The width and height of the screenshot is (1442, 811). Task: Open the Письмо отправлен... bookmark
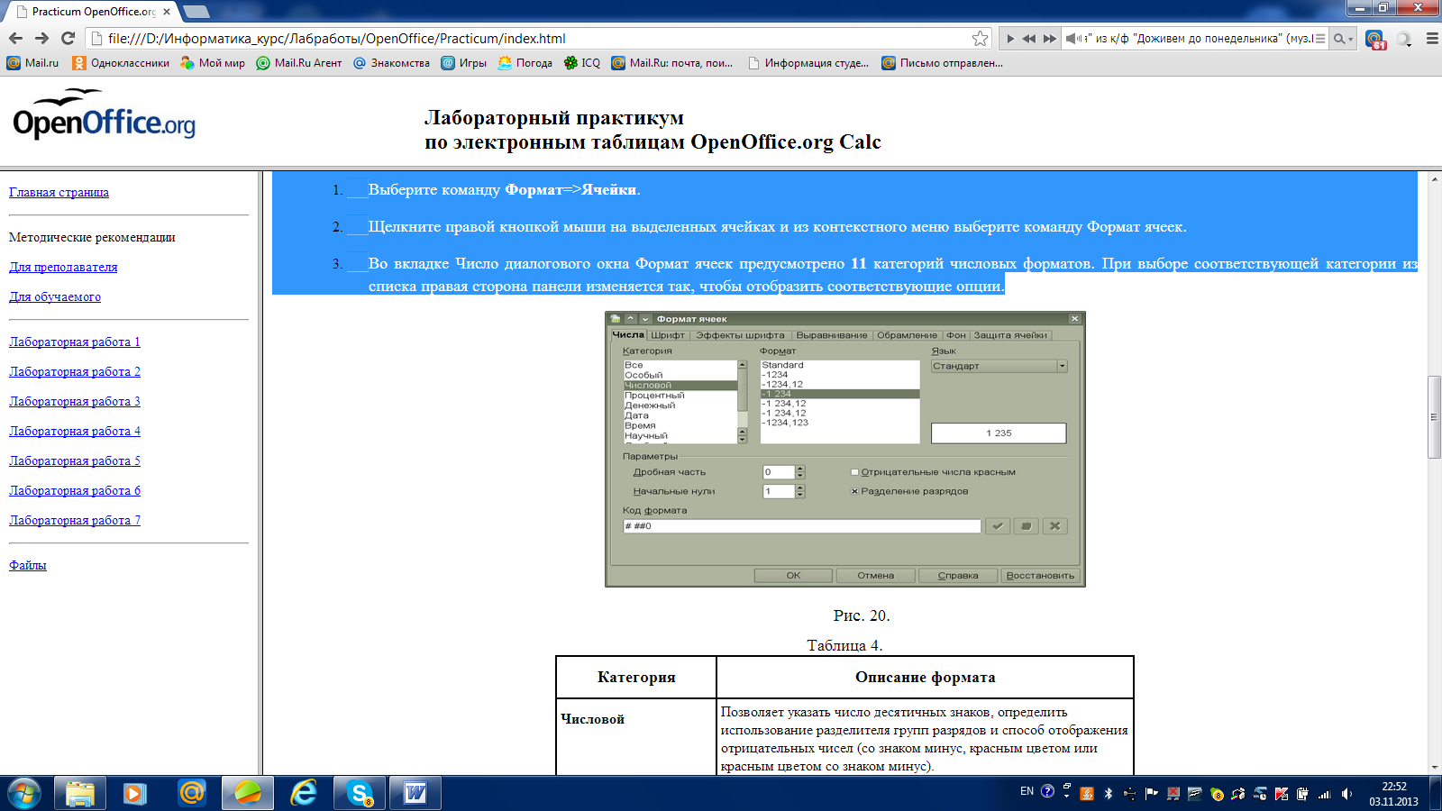coord(942,63)
